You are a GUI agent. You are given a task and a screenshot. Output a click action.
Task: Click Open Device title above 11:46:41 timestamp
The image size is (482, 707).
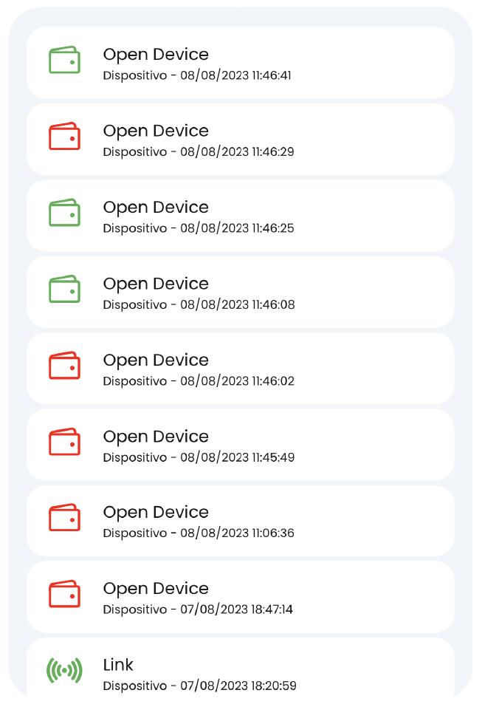click(156, 55)
